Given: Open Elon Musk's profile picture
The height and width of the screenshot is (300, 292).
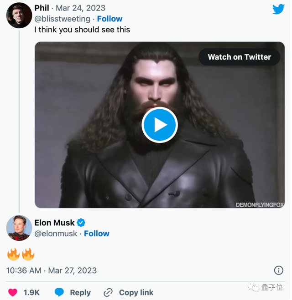Looking at the screenshot, I should 19,228.
